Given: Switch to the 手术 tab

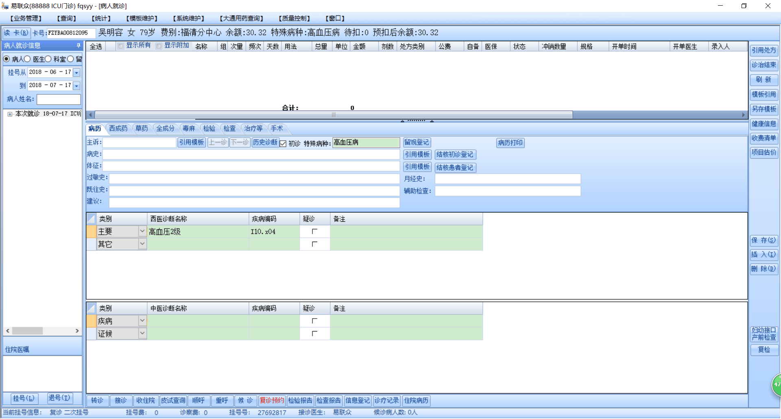Looking at the screenshot, I should [x=277, y=129].
